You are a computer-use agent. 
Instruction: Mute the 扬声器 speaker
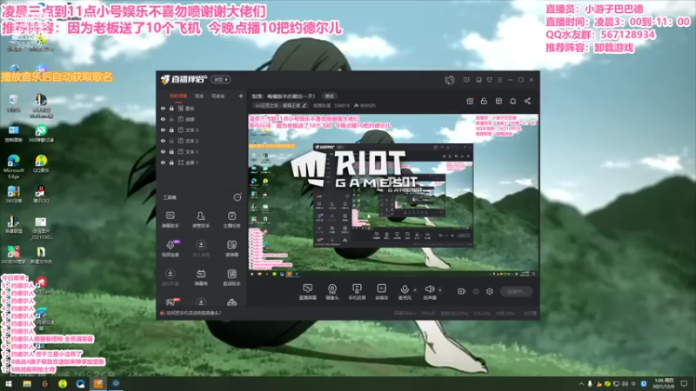(x=429, y=292)
